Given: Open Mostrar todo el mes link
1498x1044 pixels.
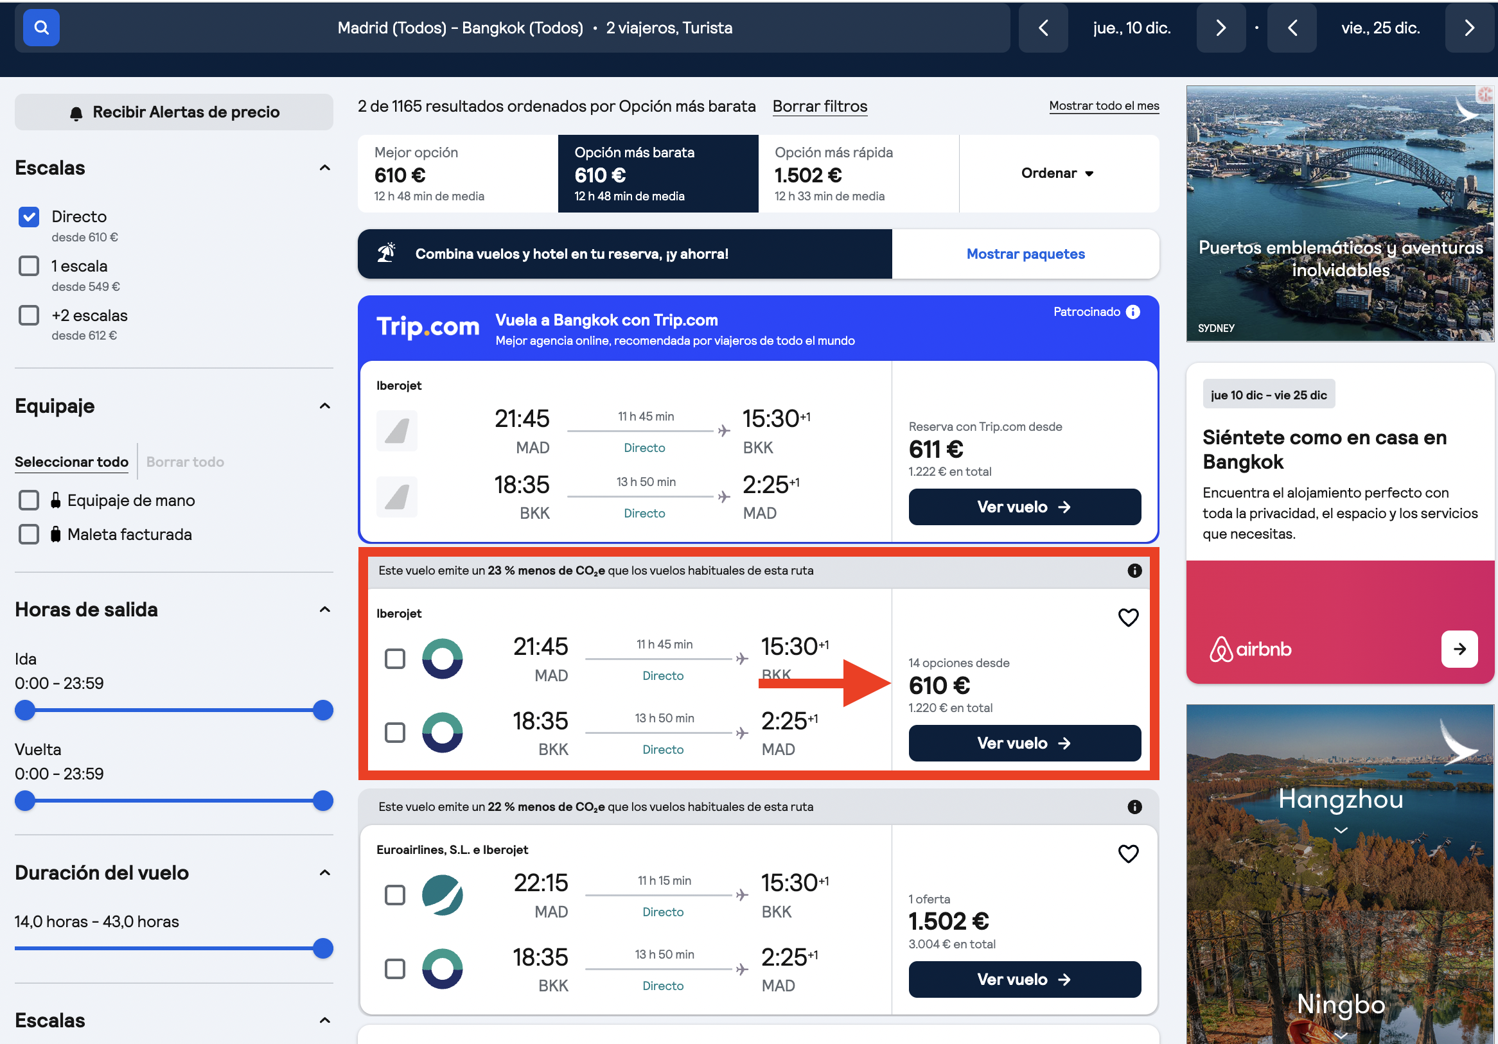Looking at the screenshot, I should point(1104,106).
